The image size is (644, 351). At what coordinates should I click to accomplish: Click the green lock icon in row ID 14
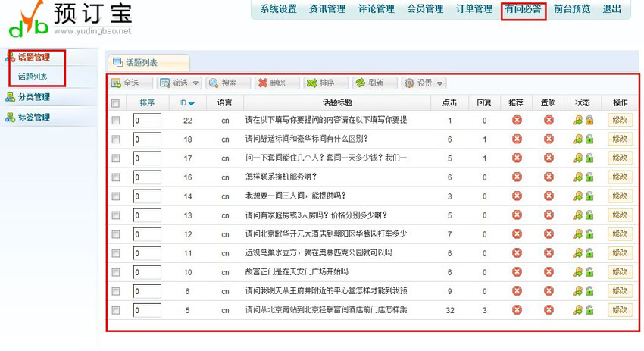coord(589,196)
